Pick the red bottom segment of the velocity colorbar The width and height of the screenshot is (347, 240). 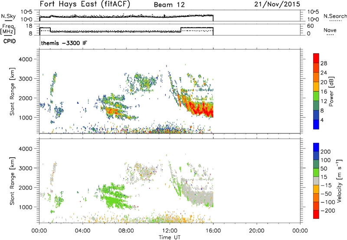pyautogui.click(x=316, y=214)
